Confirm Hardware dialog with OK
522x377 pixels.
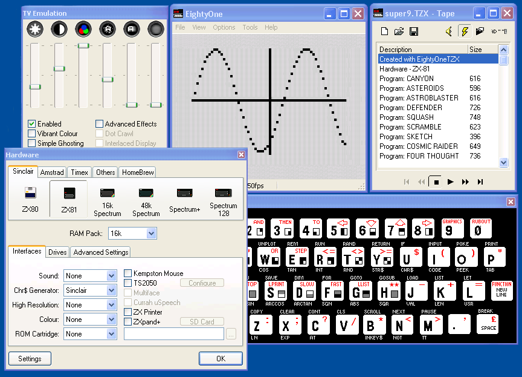click(x=221, y=359)
